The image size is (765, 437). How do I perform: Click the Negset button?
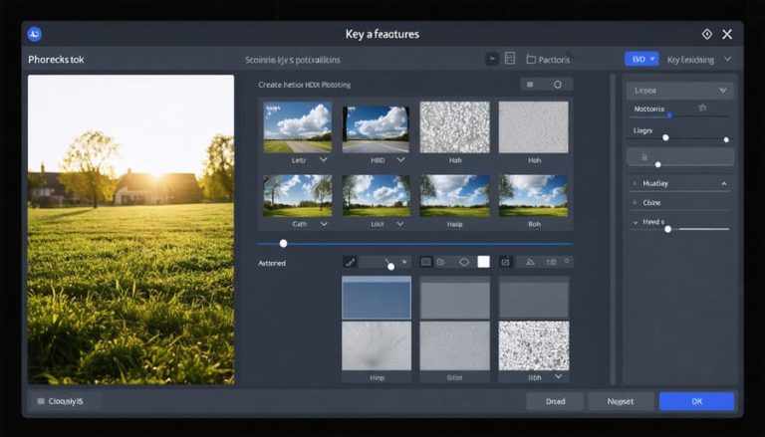621,401
